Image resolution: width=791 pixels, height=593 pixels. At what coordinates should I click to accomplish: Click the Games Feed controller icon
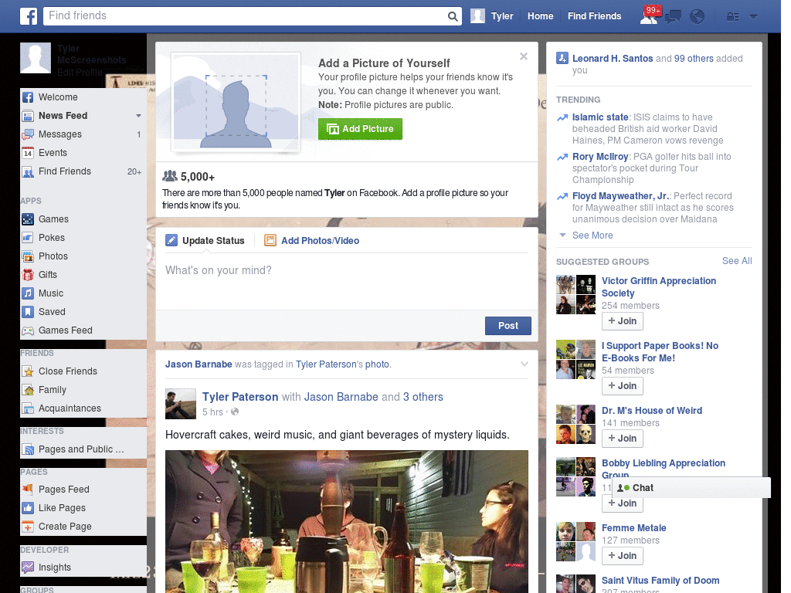pos(28,330)
